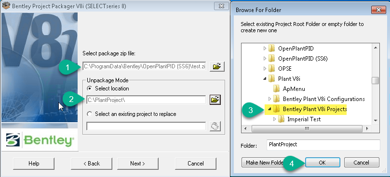Click the folder tree vertical scrollbar thumb
Viewport: 390px width, 177px height.
[376, 80]
